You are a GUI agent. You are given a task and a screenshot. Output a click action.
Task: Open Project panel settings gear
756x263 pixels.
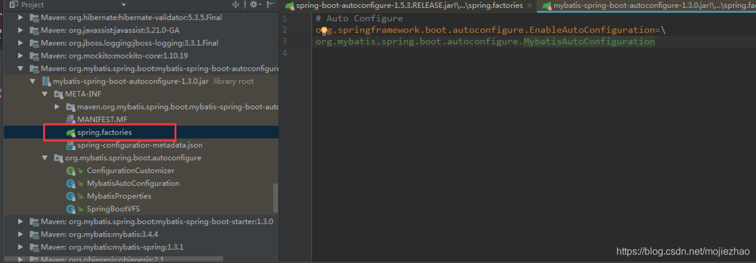pyautogui.click(x=255, y=5)
